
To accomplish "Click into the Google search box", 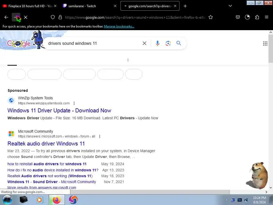I will pos(94,43).
